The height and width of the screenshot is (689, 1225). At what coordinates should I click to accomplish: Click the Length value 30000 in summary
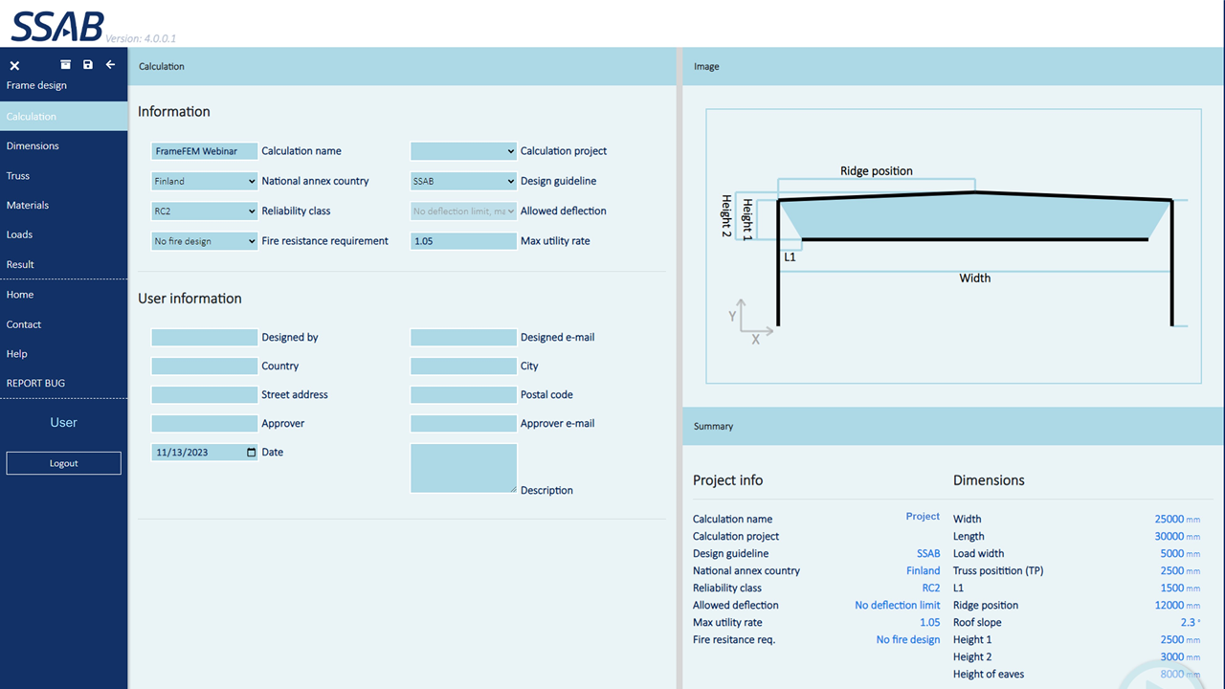1169,536
